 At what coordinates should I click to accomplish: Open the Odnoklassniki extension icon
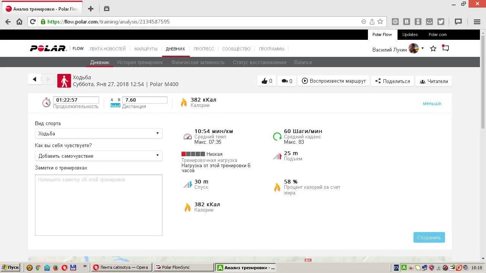coord(418,22)
